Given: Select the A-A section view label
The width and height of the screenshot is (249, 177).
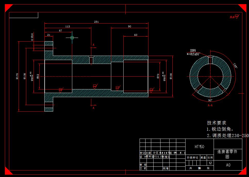Looking at the screenshot, I should point(210,106).
